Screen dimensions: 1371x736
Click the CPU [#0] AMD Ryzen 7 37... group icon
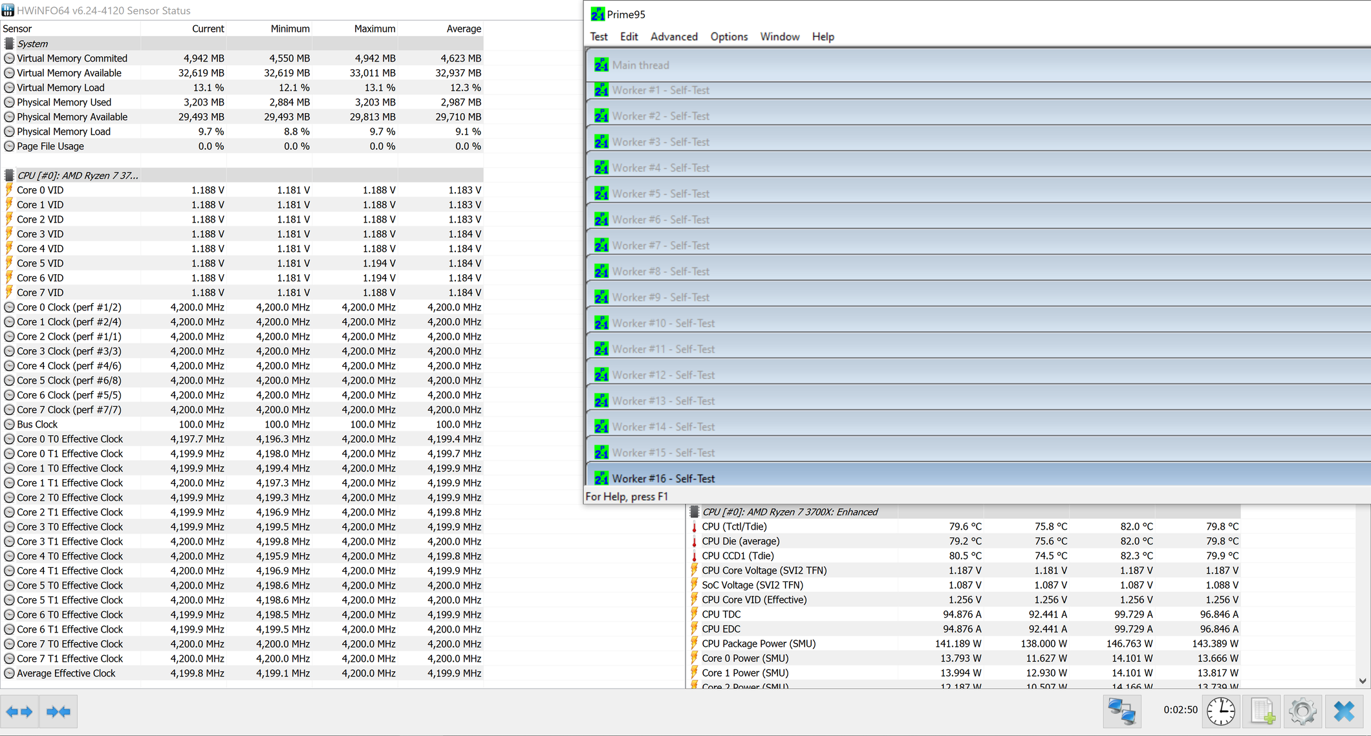[x=9, y=175]
